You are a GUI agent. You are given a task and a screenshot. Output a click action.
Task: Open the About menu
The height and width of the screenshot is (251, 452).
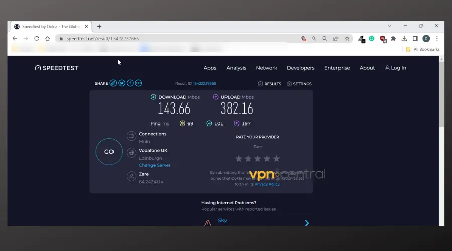pyautogui.click(x=367, y=68)
